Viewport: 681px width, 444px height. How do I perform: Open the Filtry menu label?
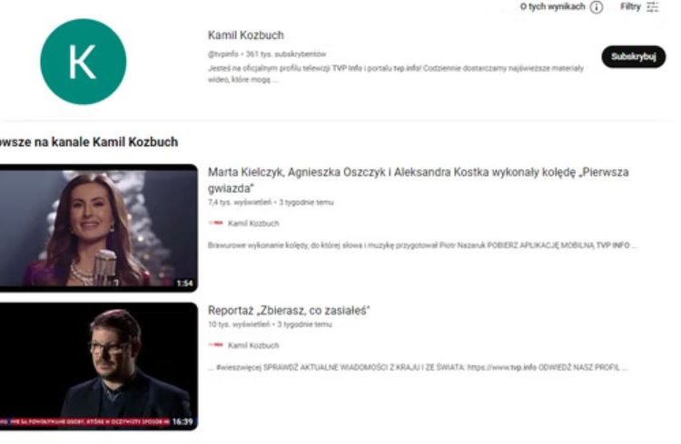coord(630,7)
